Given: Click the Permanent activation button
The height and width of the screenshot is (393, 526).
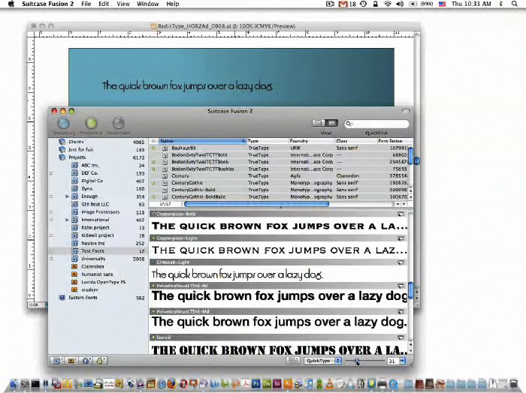Looking at the screenshot, I should tap(91, 123).
